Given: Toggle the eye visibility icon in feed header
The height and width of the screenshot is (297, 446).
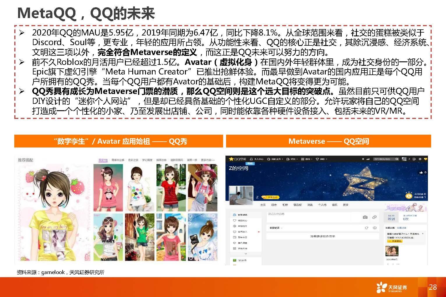Looking at the screenshot, I should pyautogui.click(x=375, y=228).
